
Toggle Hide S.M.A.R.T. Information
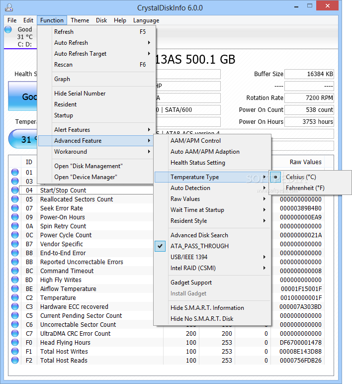[212, 307]
